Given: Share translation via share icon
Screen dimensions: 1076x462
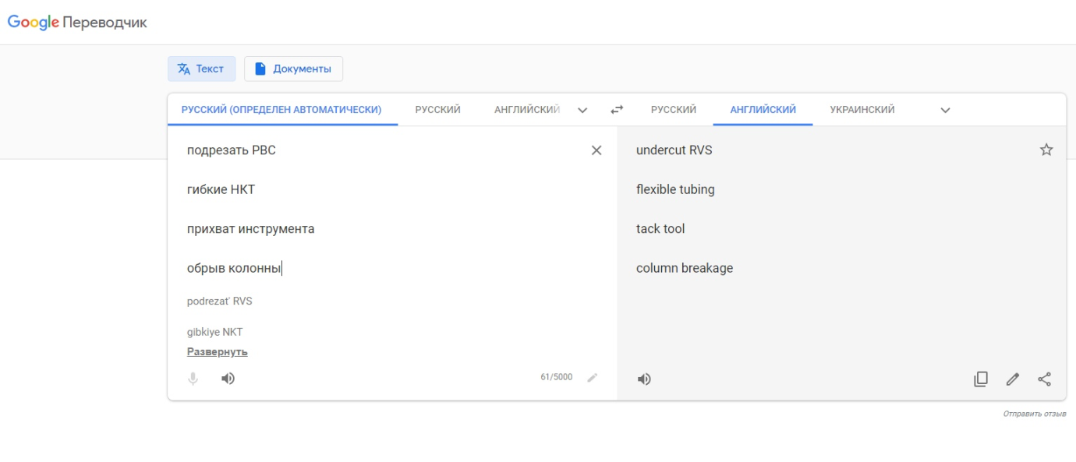Looking at the screenshot, I should [1045, 379].
